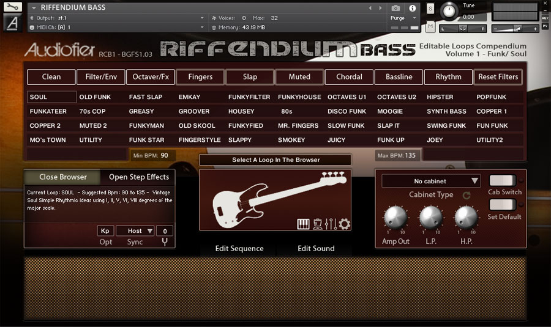Expand the Output st.1 dropdown
Screen dimensions: 551x327
(x=202, y=18)
